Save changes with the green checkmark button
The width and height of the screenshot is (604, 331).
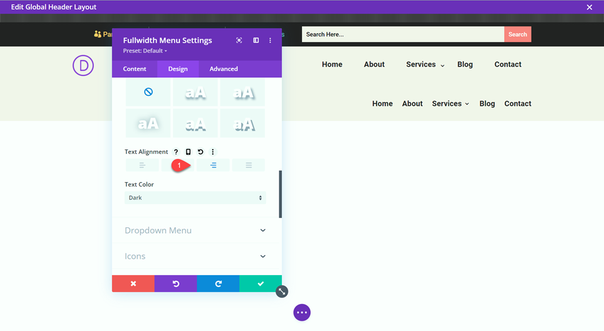[x=260, y=284]
